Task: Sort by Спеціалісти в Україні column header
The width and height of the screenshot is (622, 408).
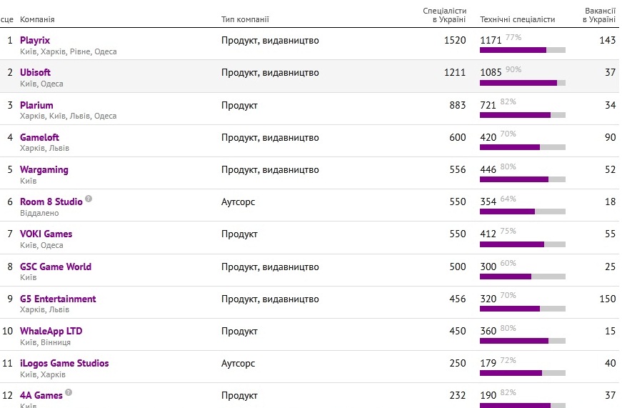Action: (x=444, y=15)
